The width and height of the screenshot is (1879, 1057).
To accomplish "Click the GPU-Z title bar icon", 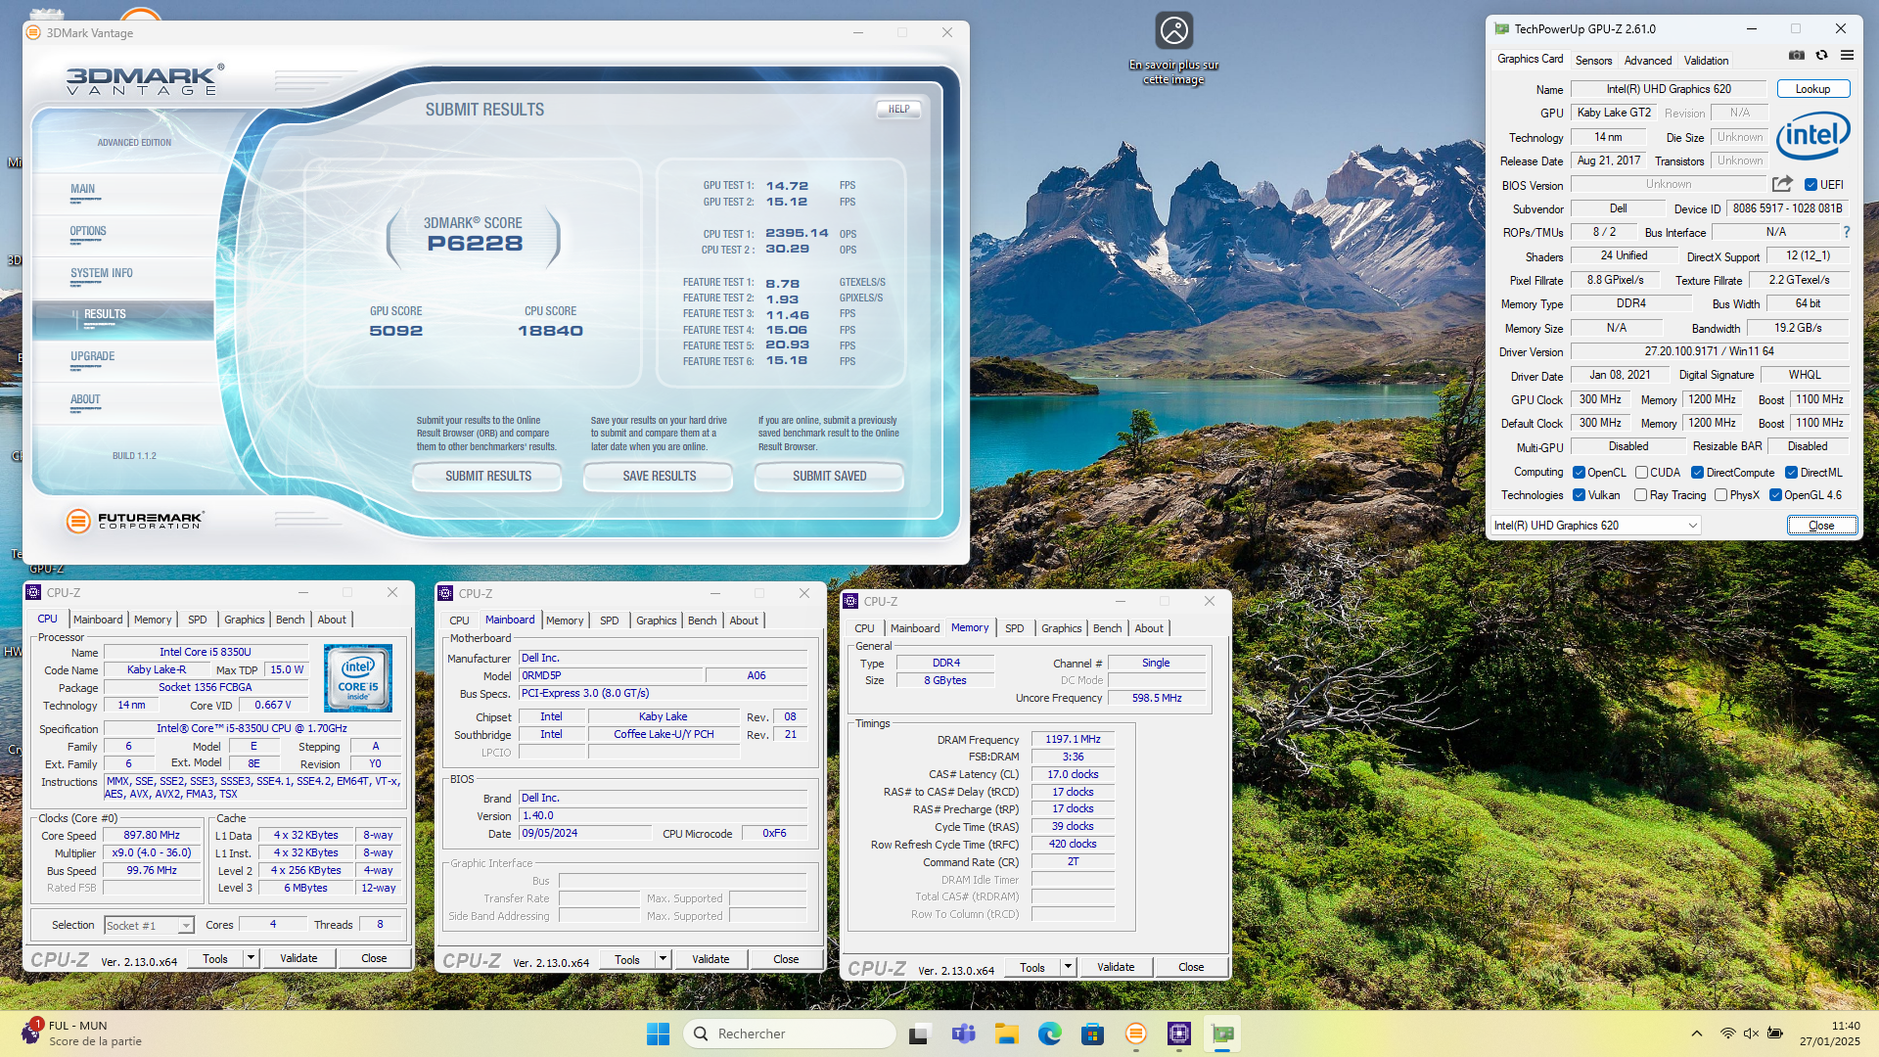I will [1502, 29].
